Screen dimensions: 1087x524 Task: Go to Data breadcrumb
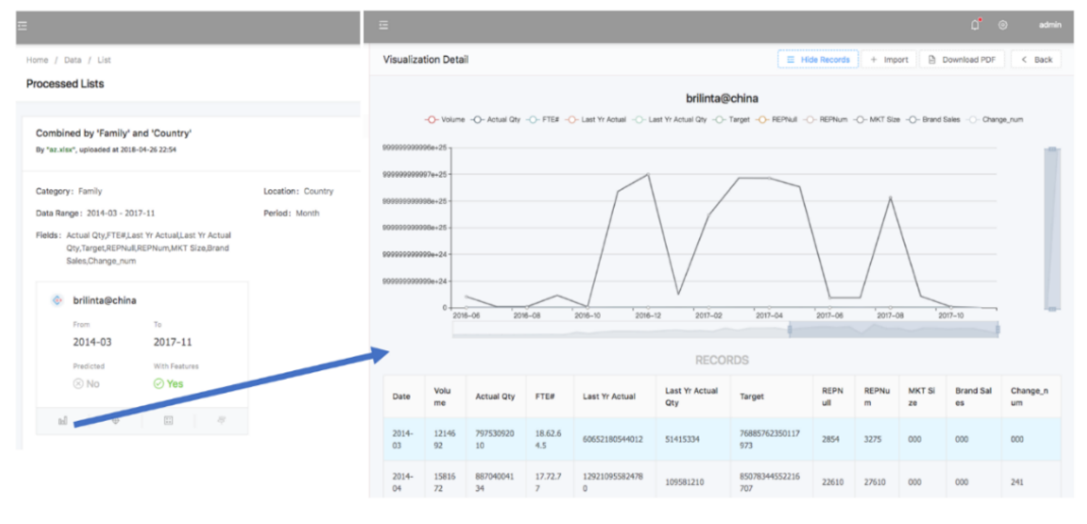73,60
